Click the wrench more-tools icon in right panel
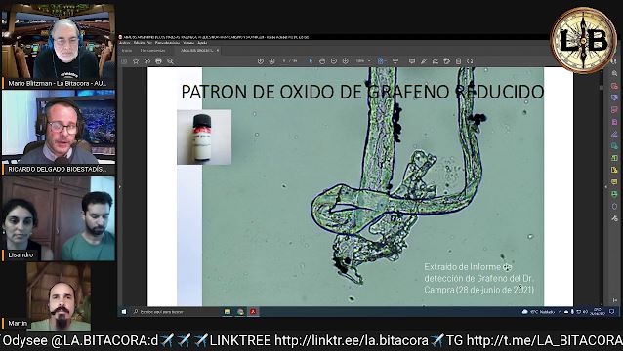This screenshot has width=623, height=352. tap(614, 218)
